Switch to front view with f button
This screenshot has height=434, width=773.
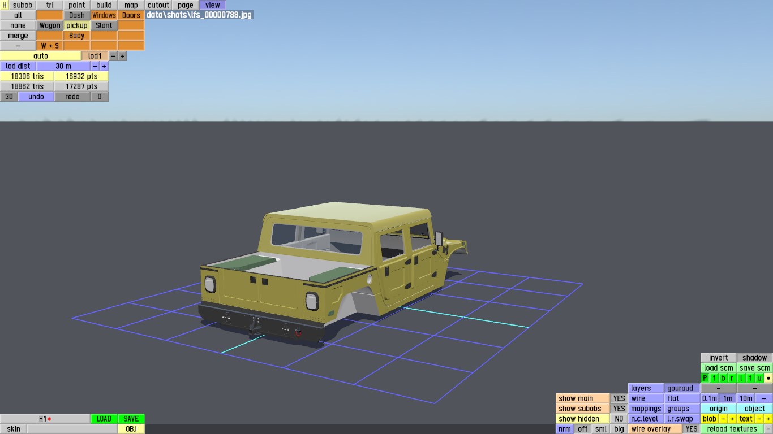coord(714,378)
